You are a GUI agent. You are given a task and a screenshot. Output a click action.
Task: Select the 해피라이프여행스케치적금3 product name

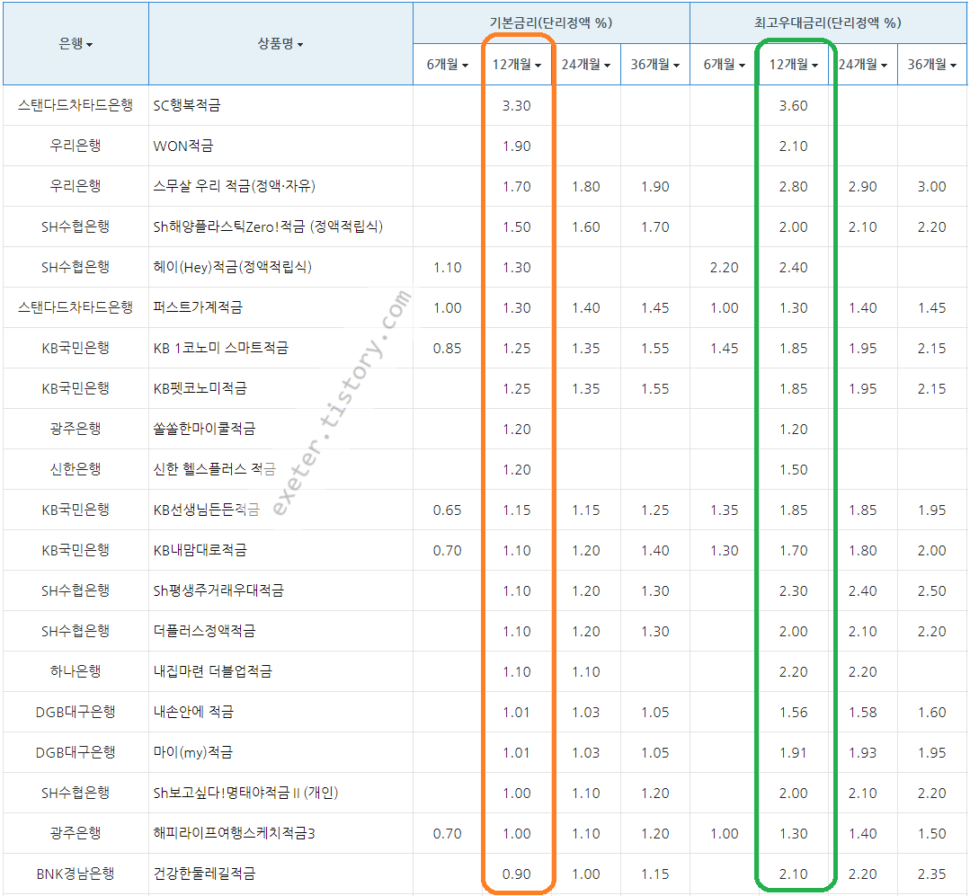point(234,833)
